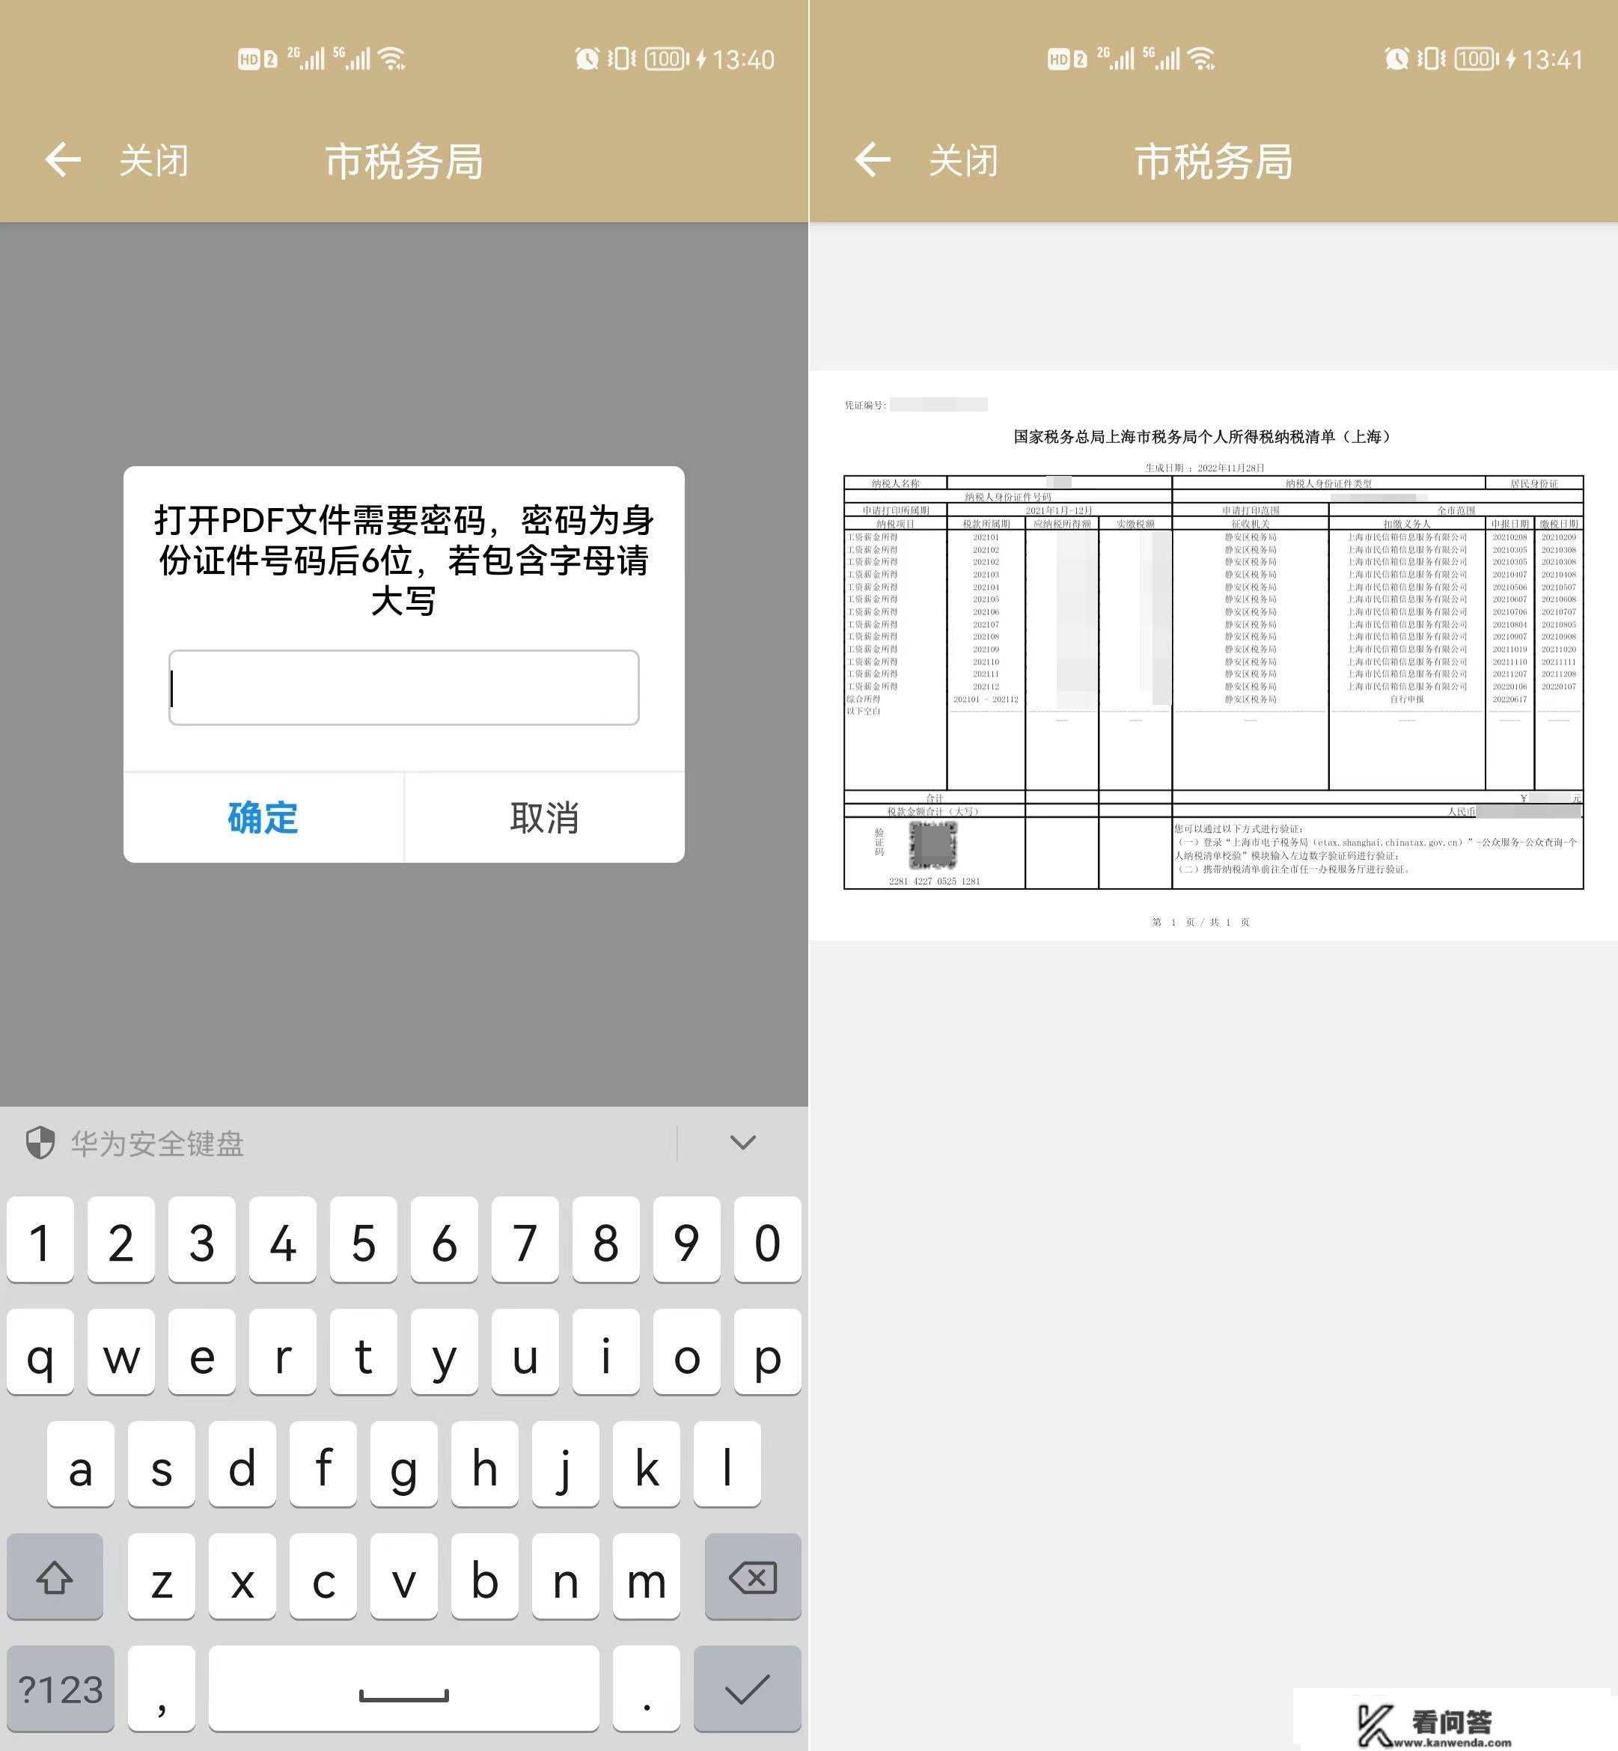This screenshot has height=1751, width=1618.
Task: Tap letter key u
Action: (x=525, y=1353)
